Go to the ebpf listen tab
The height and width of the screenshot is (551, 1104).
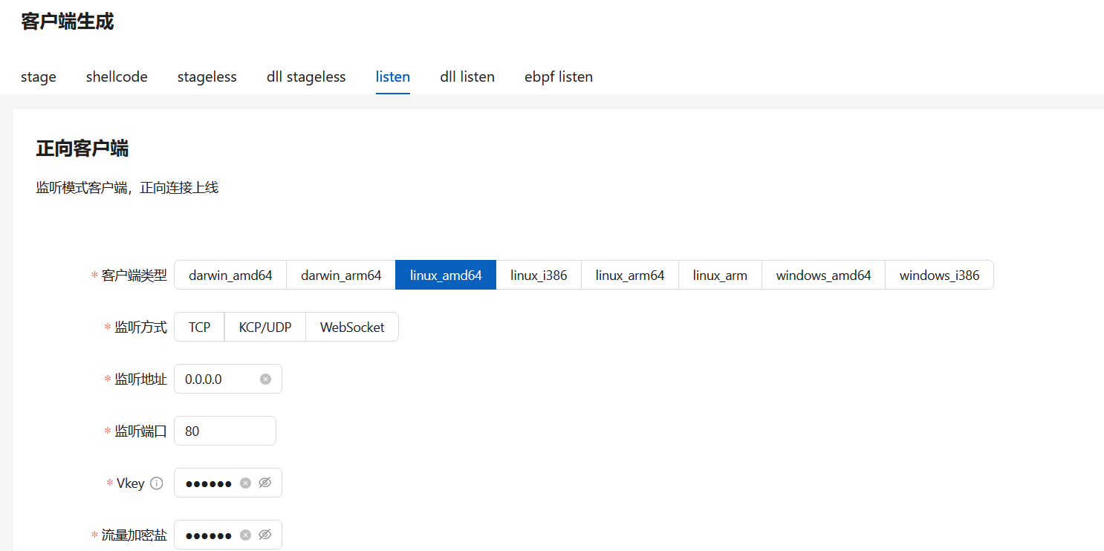(559, 76)
